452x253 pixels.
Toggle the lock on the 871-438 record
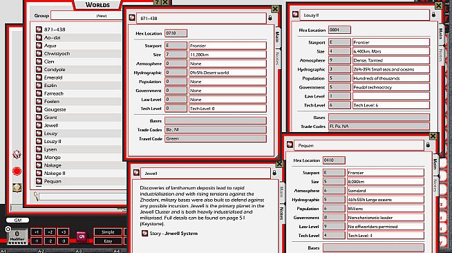[x=270, y=18]
